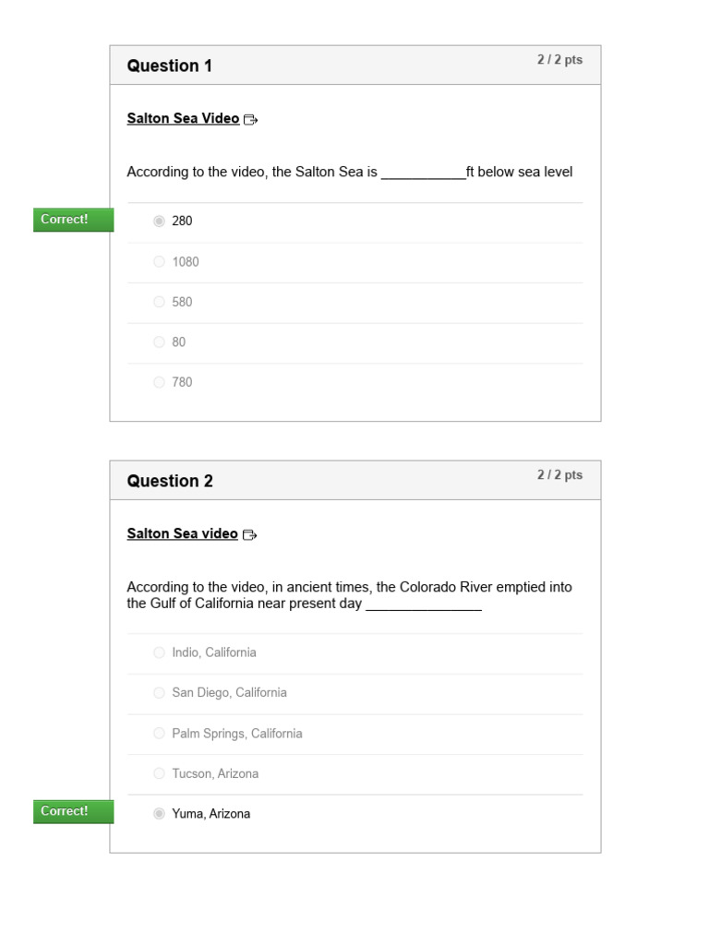The height and width of the screenshot is (945, 709).
Task: Open the Salton Sea video link in Question 2
Action: [182, 533]
